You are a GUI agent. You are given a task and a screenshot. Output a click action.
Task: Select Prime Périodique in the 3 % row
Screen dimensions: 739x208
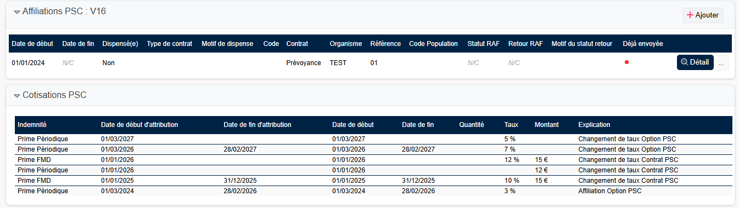[x=43, y=191]
